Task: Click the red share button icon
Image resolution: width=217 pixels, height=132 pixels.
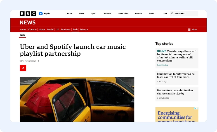Action: pyautogui.click(x=23, y=68)
